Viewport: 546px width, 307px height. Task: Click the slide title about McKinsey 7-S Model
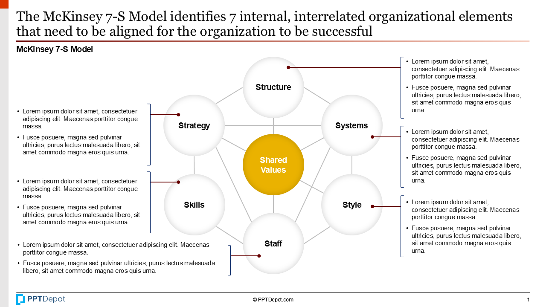point(264,24)
